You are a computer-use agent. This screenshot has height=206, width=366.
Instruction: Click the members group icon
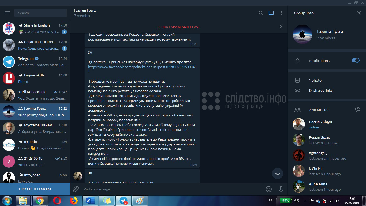(297, 110)
